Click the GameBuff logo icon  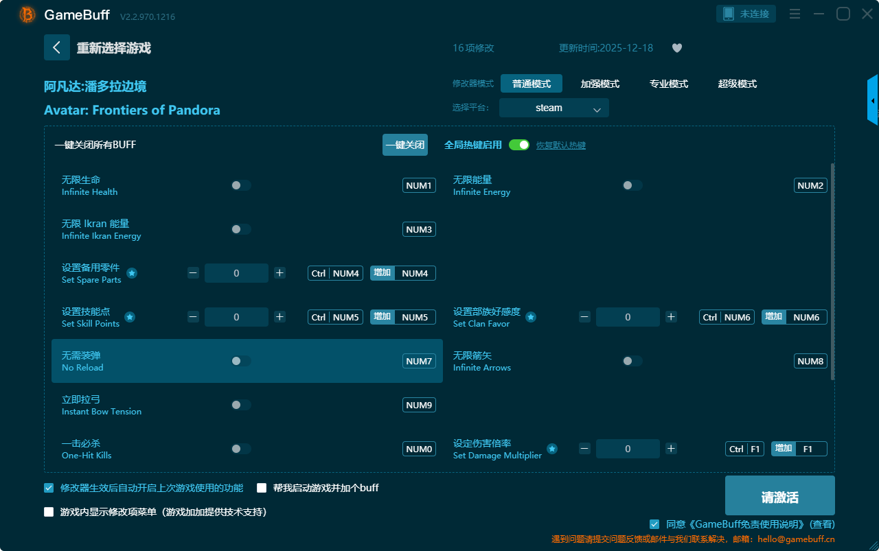click(27, 14)
